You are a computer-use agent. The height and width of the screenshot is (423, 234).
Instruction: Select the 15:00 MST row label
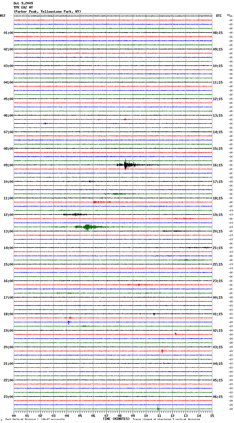(x=9, y=264)
